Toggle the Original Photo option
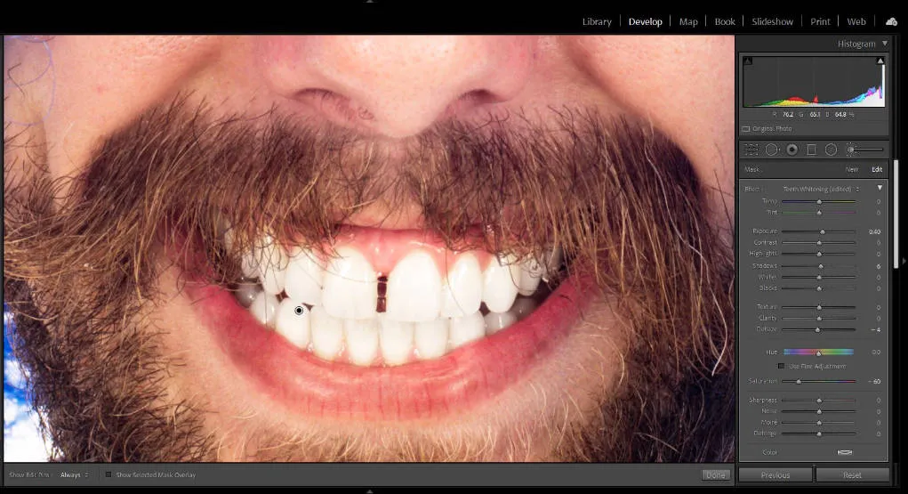Screen dimensions: 908x494 [x=746, y=129]
